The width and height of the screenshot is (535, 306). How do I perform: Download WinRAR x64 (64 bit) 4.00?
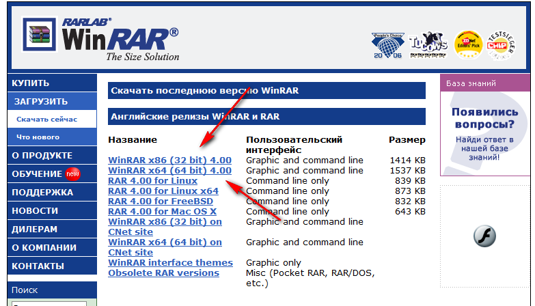tap(169, 171)
